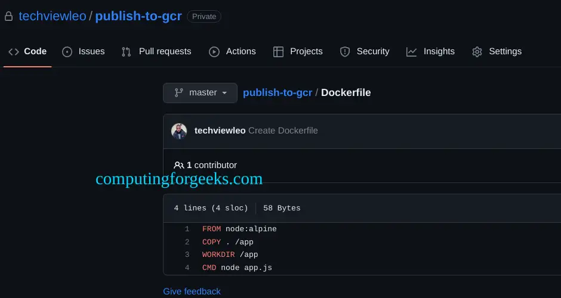Click the dropdown caret next to master
The image size is (561, 298).
pos(224,93)
